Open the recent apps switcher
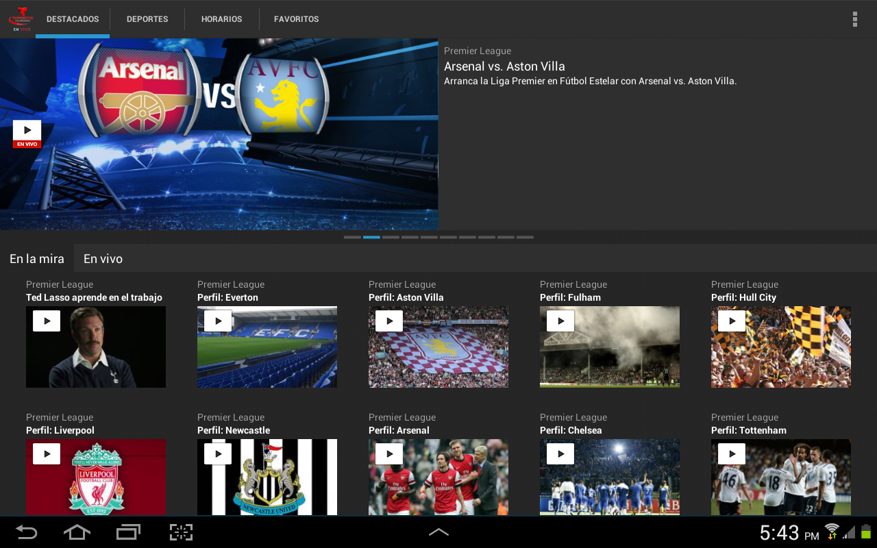The height and width of the screenshot is (548, 877). point(128,532)
